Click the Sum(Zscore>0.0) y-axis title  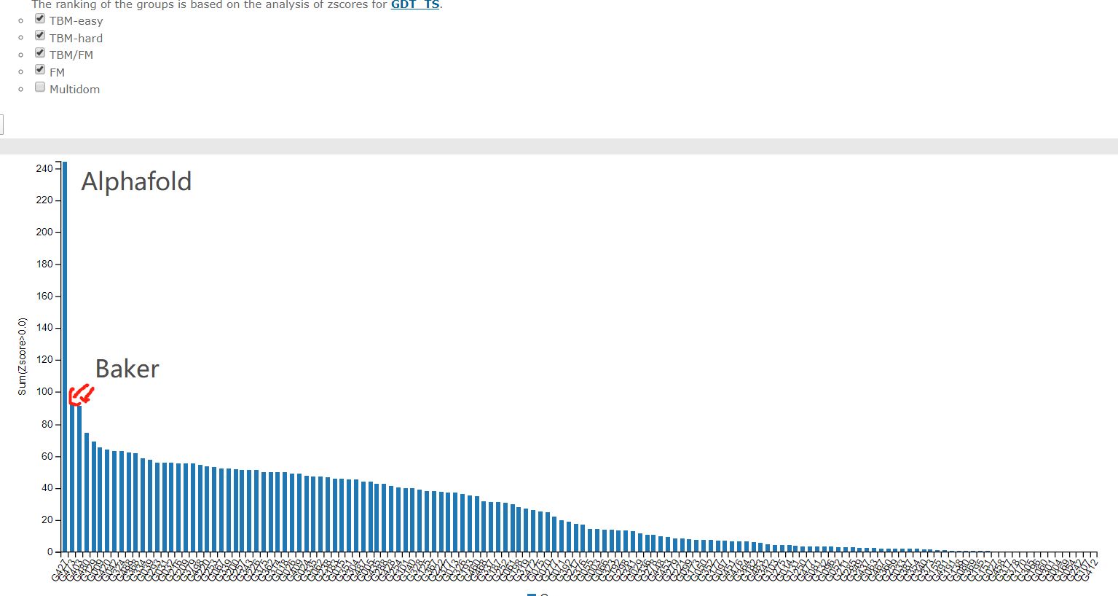click(22, 357)
